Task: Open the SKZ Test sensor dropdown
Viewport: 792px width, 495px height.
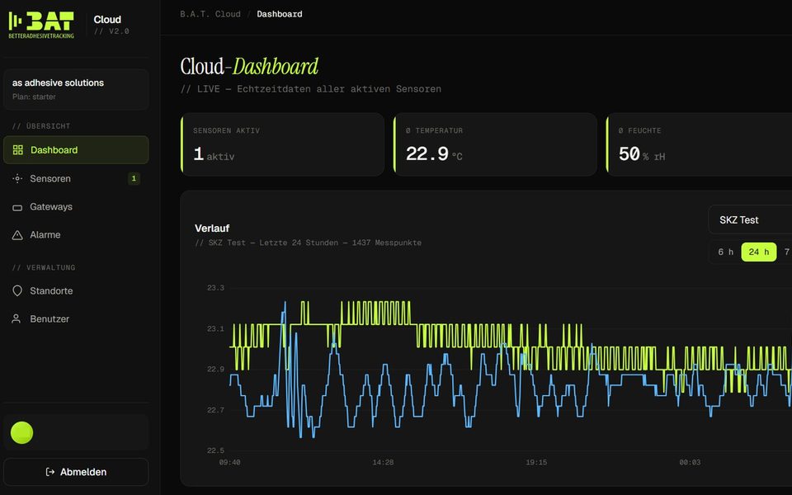Action: tap(750, 219)
